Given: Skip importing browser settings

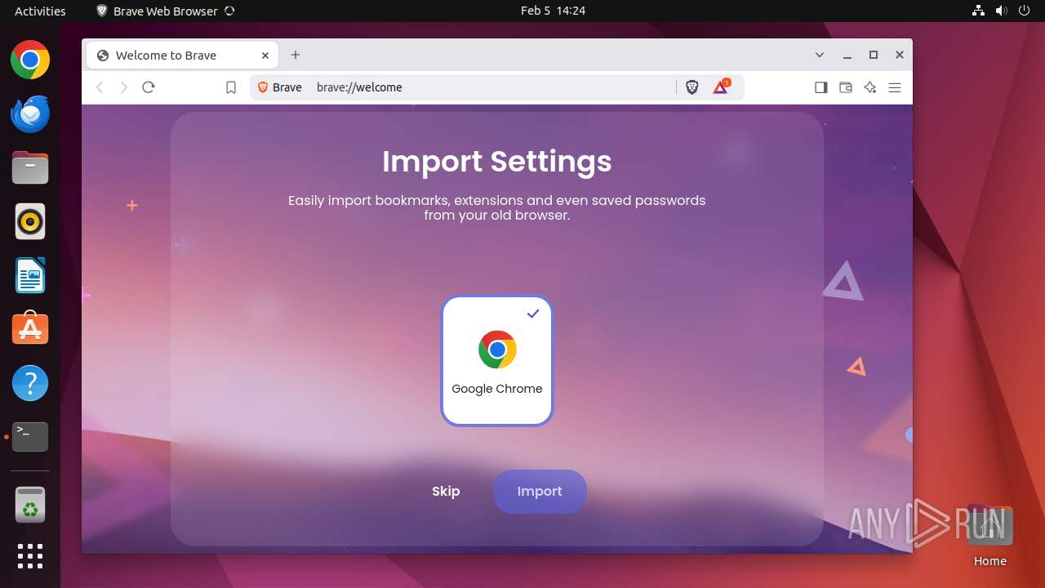Looking at the screenshot, I should coord(446,492).
